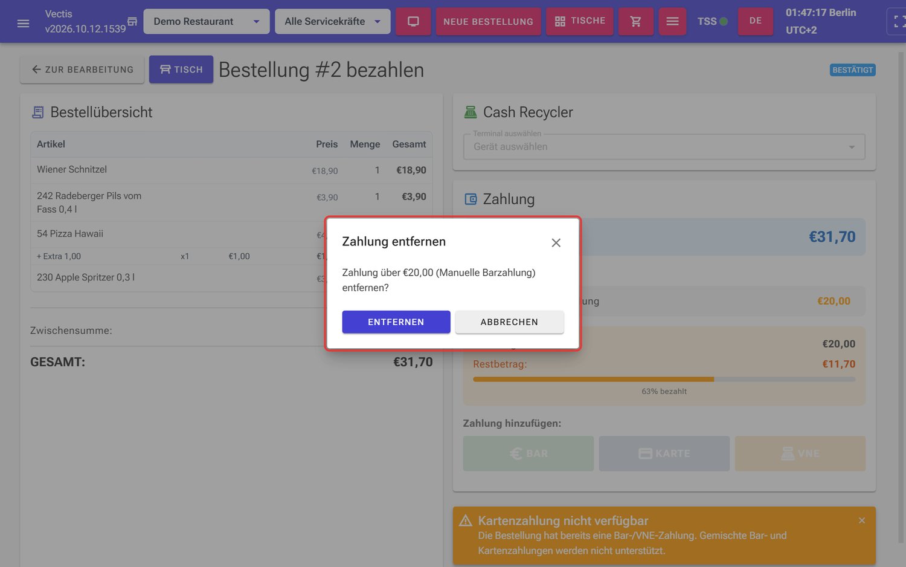The height and width of the screenshot is (567, 906).
Task: Click the red list menu icon button
Action: [672, 21]
